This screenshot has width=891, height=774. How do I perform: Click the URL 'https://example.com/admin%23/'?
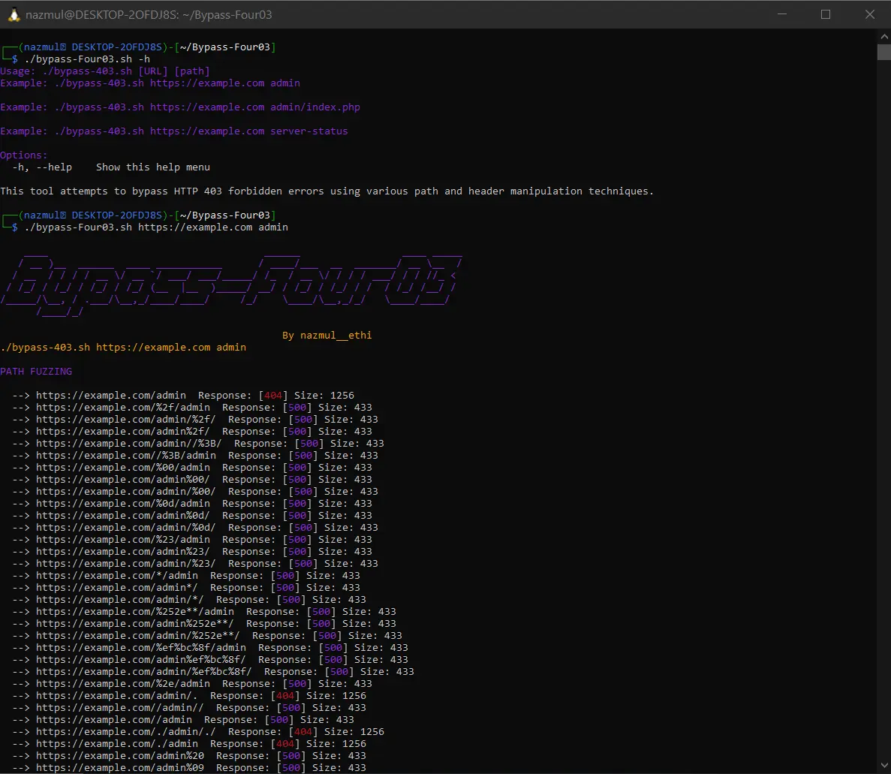(x=123, y=551)
